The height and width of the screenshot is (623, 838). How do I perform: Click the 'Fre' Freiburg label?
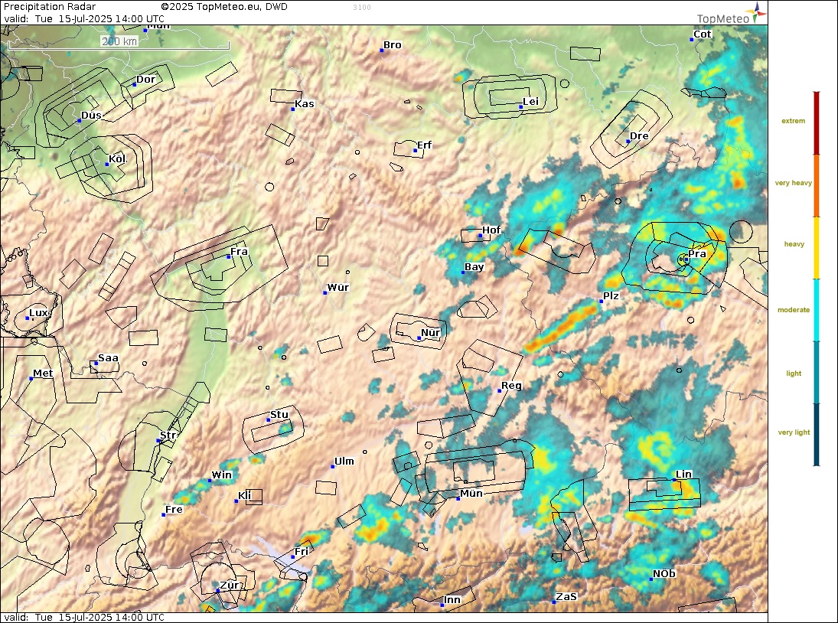(x=174, y=509)
